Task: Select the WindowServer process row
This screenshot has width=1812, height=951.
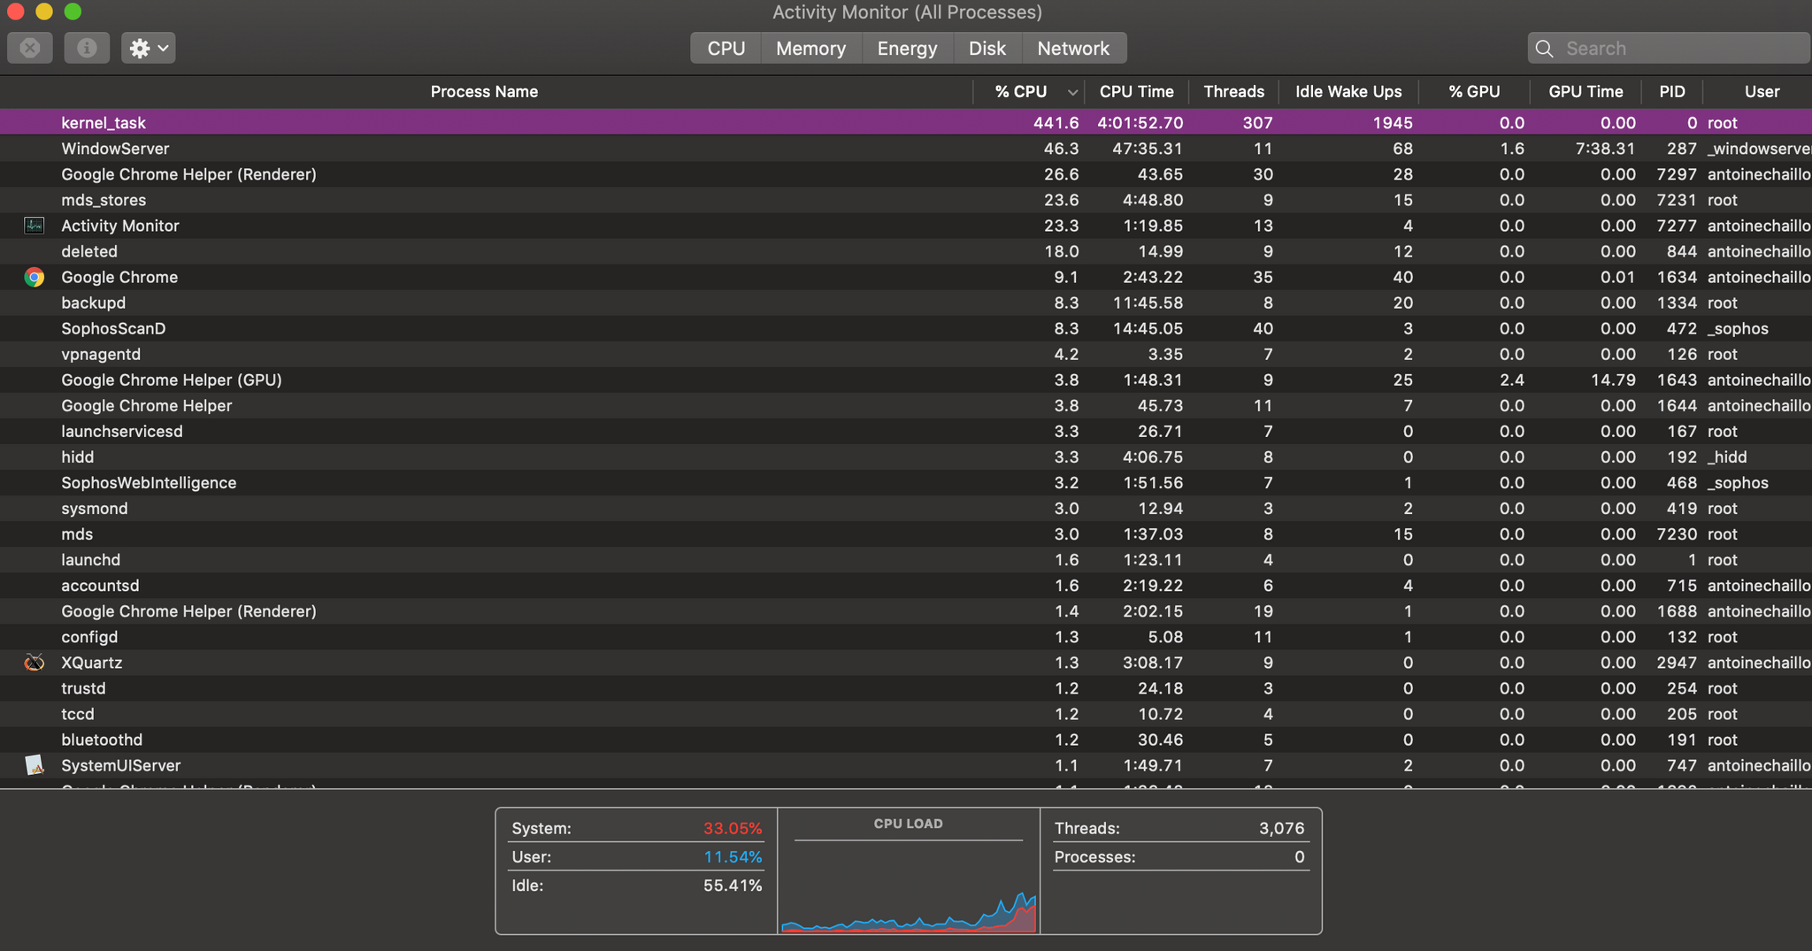Action: (906, 149)
